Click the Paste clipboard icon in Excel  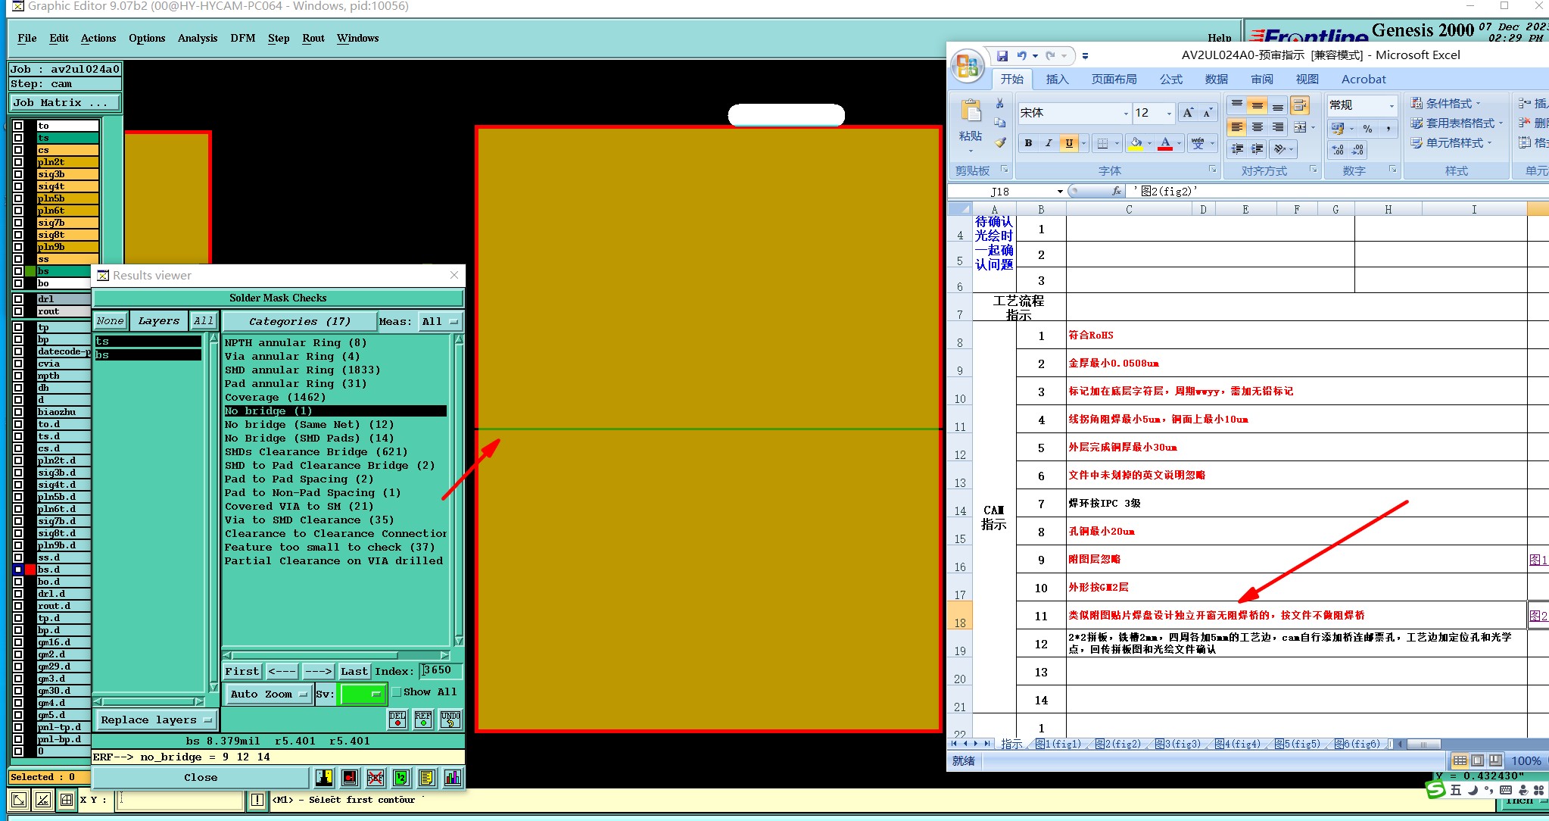point(971,111)
